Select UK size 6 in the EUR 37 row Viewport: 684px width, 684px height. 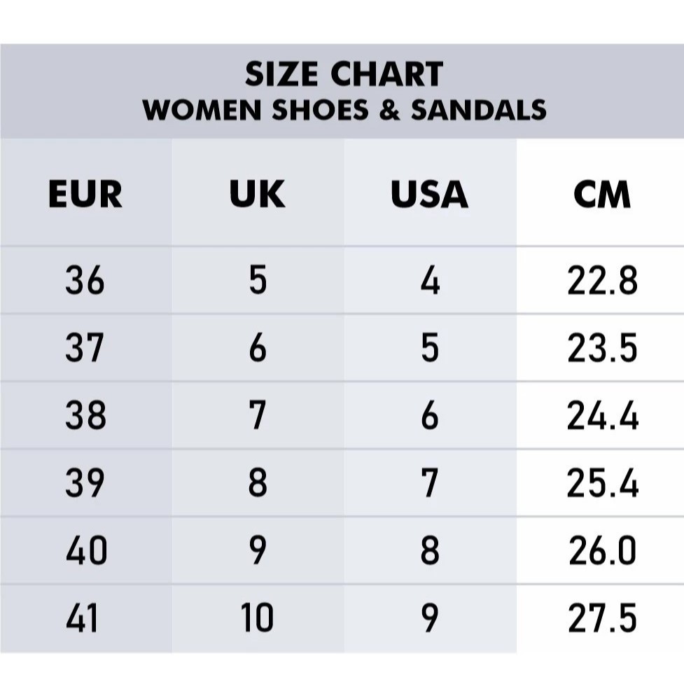[x=258, y=349]
